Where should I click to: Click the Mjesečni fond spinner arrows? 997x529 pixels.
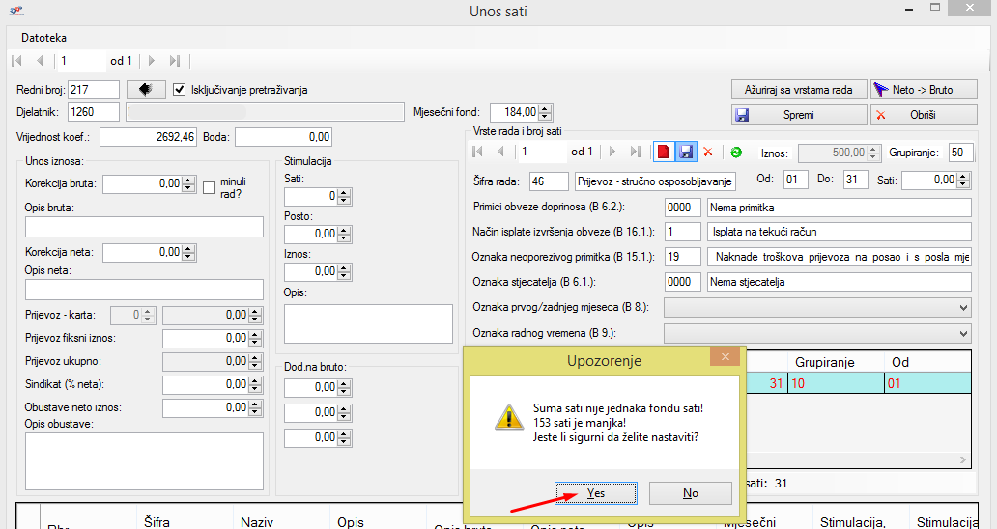pos(546,112)
